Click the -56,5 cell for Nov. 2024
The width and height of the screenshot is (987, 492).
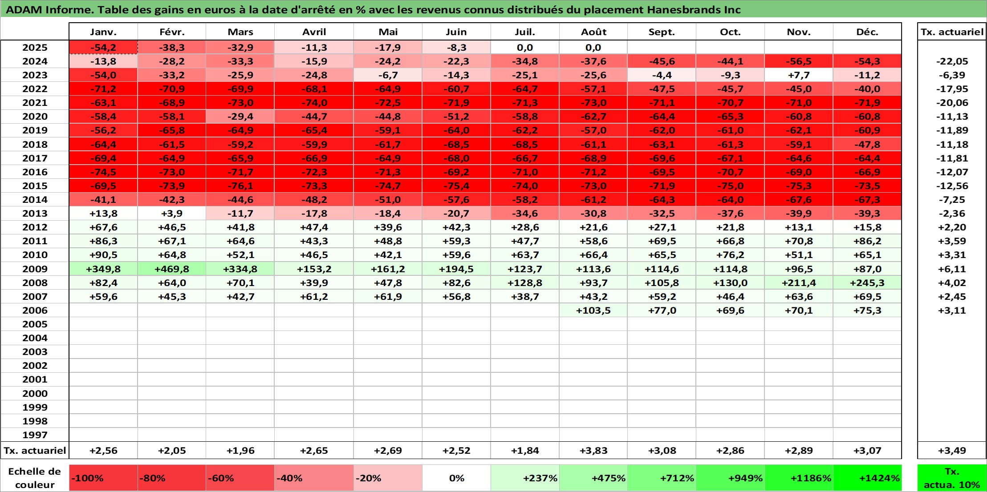point(799,61)
